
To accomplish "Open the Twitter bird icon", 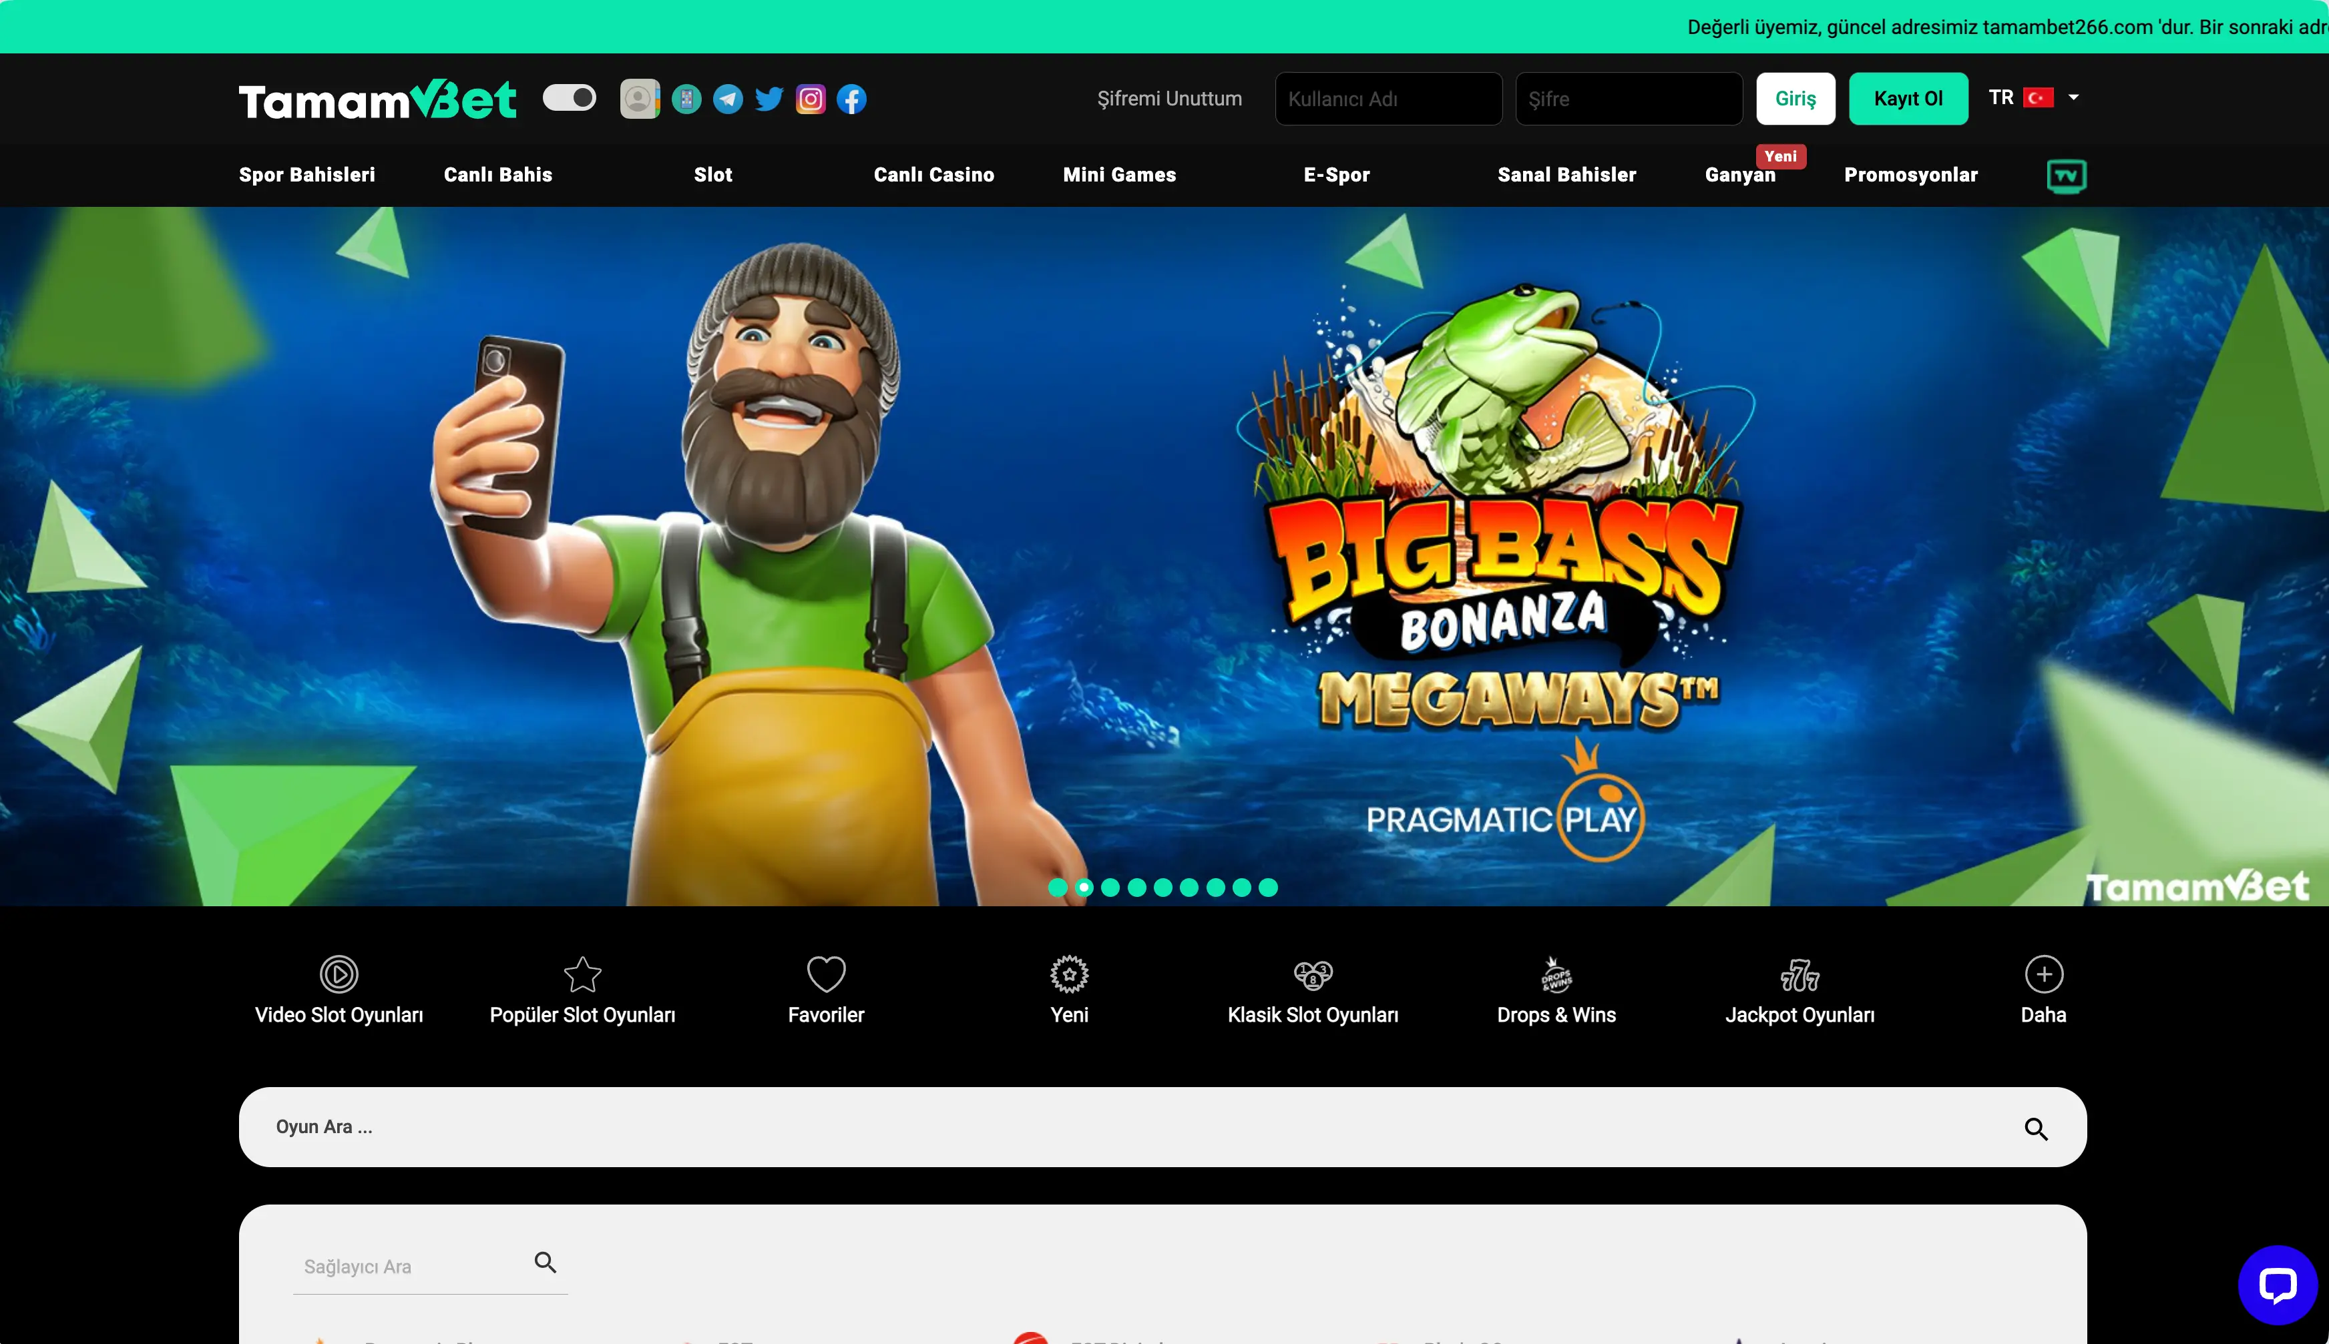I will [x=769, y=99].
